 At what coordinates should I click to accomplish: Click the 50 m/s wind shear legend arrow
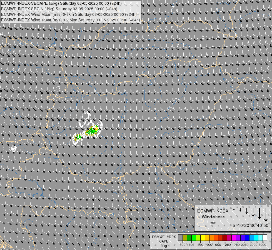click(266, 215)
